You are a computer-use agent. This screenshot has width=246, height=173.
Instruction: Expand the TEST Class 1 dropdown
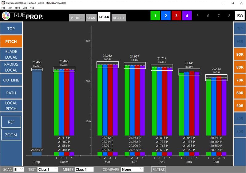(48, 169)
